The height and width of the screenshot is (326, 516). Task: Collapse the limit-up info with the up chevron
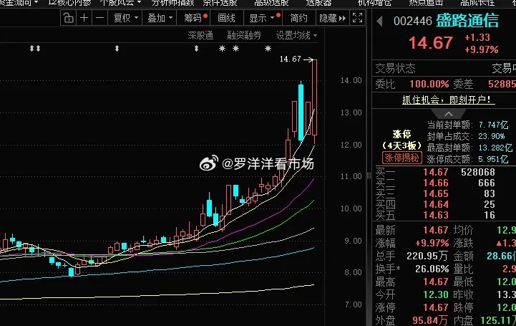(448, 114)
